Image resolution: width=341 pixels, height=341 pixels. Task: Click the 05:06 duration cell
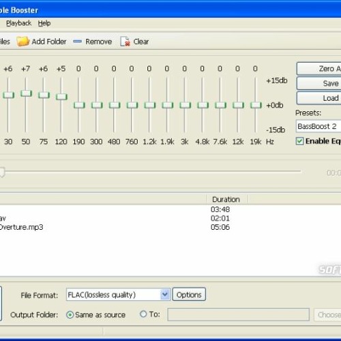(220, 227)
